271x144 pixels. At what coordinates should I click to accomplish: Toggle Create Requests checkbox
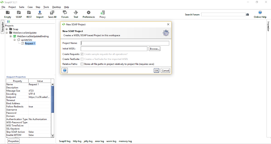click(x=82, y=54)
